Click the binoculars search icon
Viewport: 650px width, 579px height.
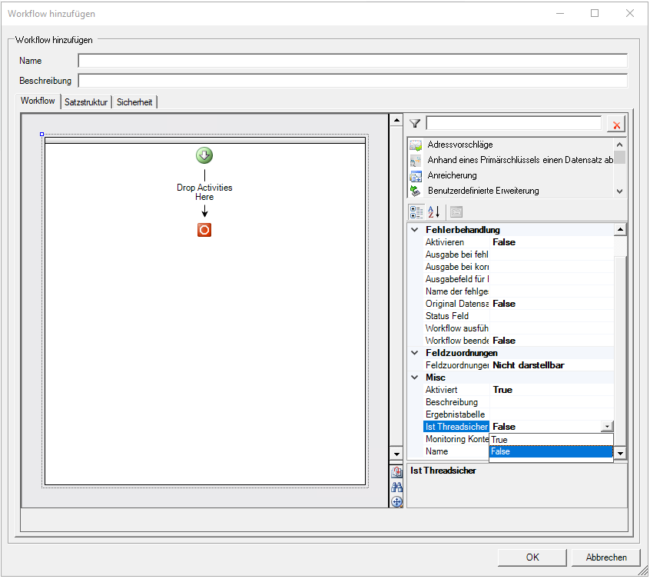click(x=396, y=487)
